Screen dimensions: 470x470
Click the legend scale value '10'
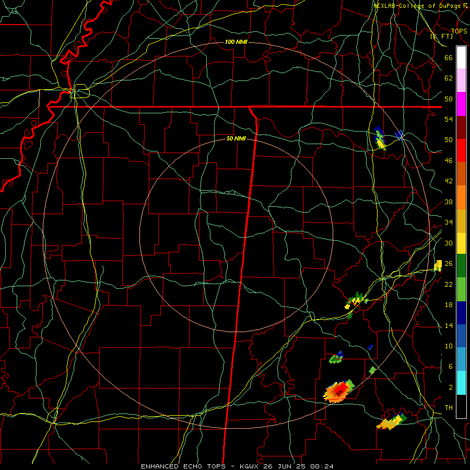[449, 346]
